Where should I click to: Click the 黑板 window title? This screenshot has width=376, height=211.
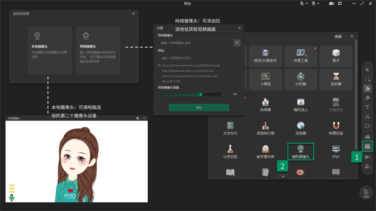[187, 3]
